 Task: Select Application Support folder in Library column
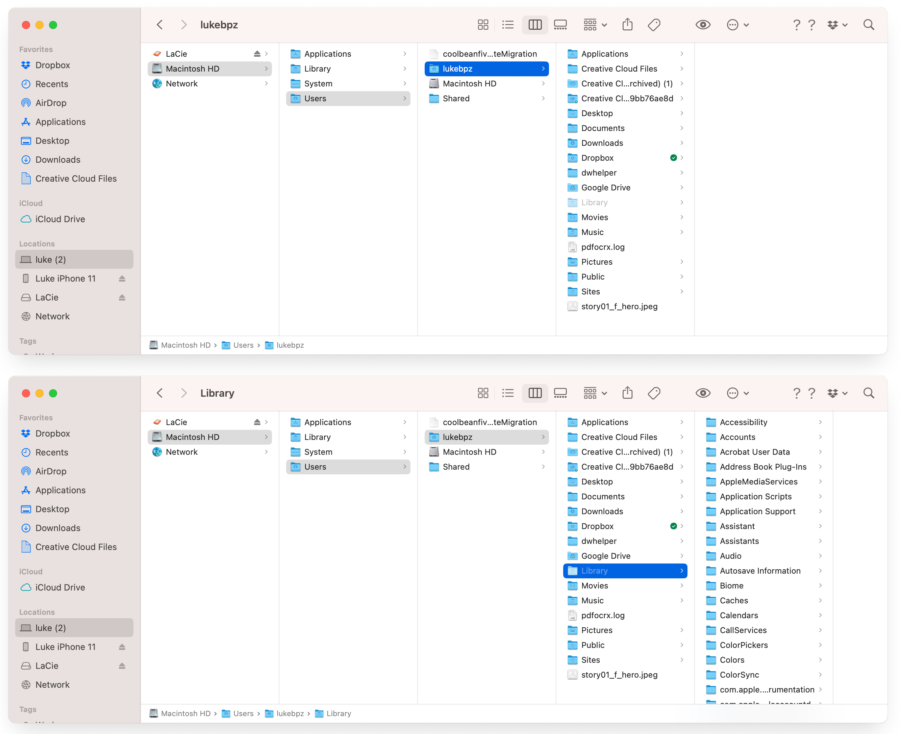point(757,511)
